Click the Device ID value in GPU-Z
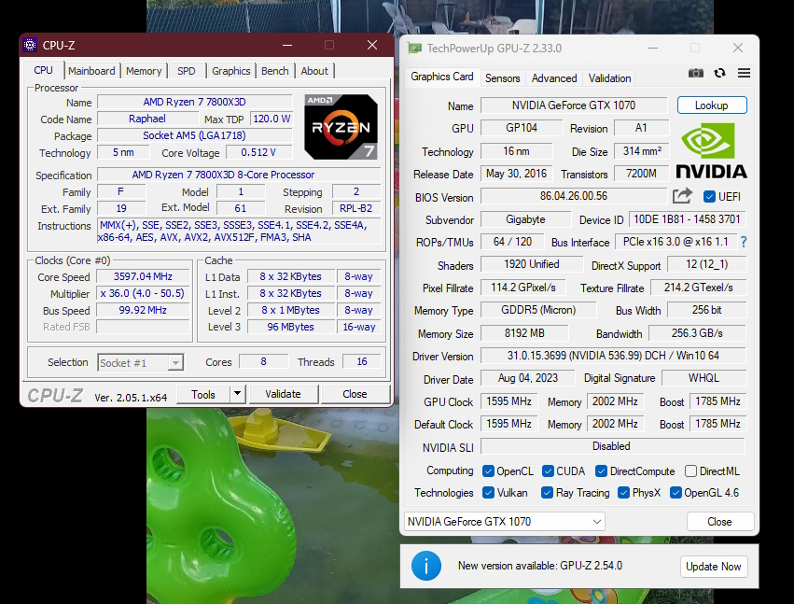Image resolution: width=794 pixels, height=604 pixels. 687,219
